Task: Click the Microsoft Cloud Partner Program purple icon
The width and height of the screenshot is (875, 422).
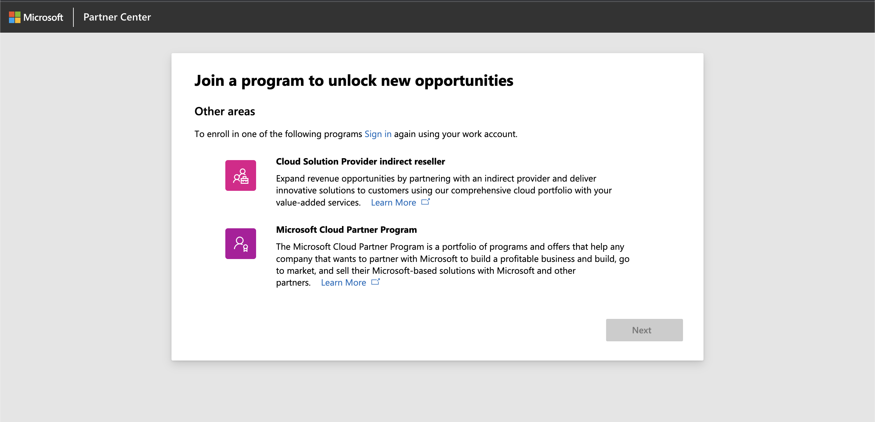Action: 240,244
